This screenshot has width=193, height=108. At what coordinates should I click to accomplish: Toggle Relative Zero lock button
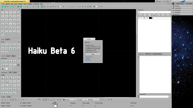[40, 100]
